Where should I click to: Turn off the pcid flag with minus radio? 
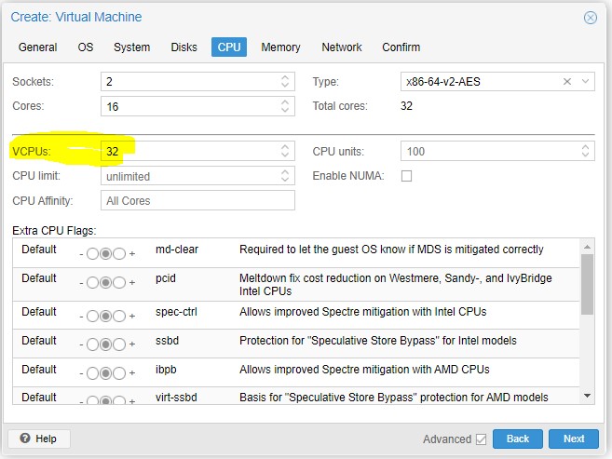point(92,284)
